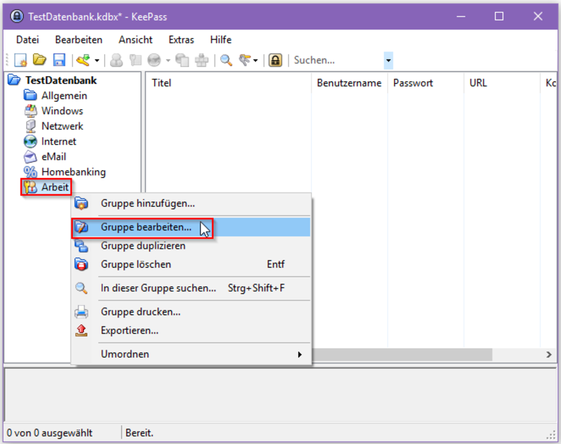Click the Windows group icon
This screenshot has width=561, height=444.
point(30,111)
